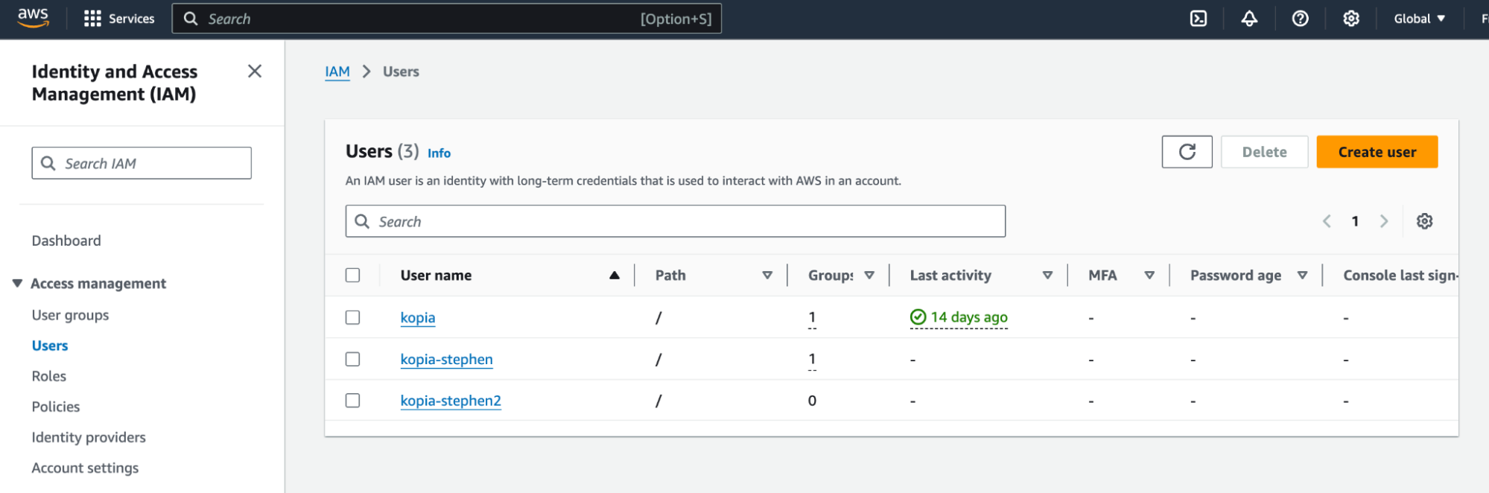Open the table preferences gear
1489x493 pixels.
(1424, 221)
